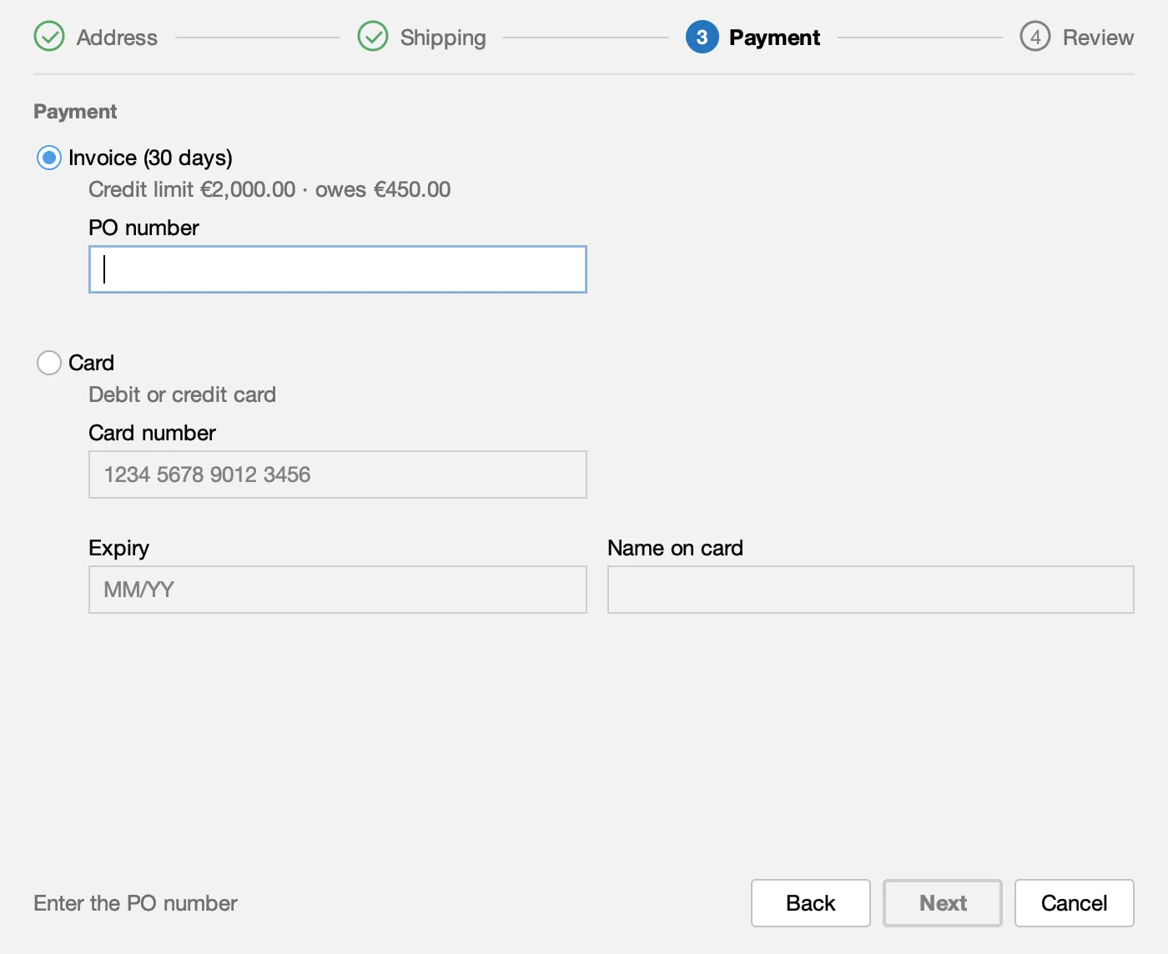Click the Payment step number 3 badge
Viewport: 1168px width, 954px height.
[702, 37]
